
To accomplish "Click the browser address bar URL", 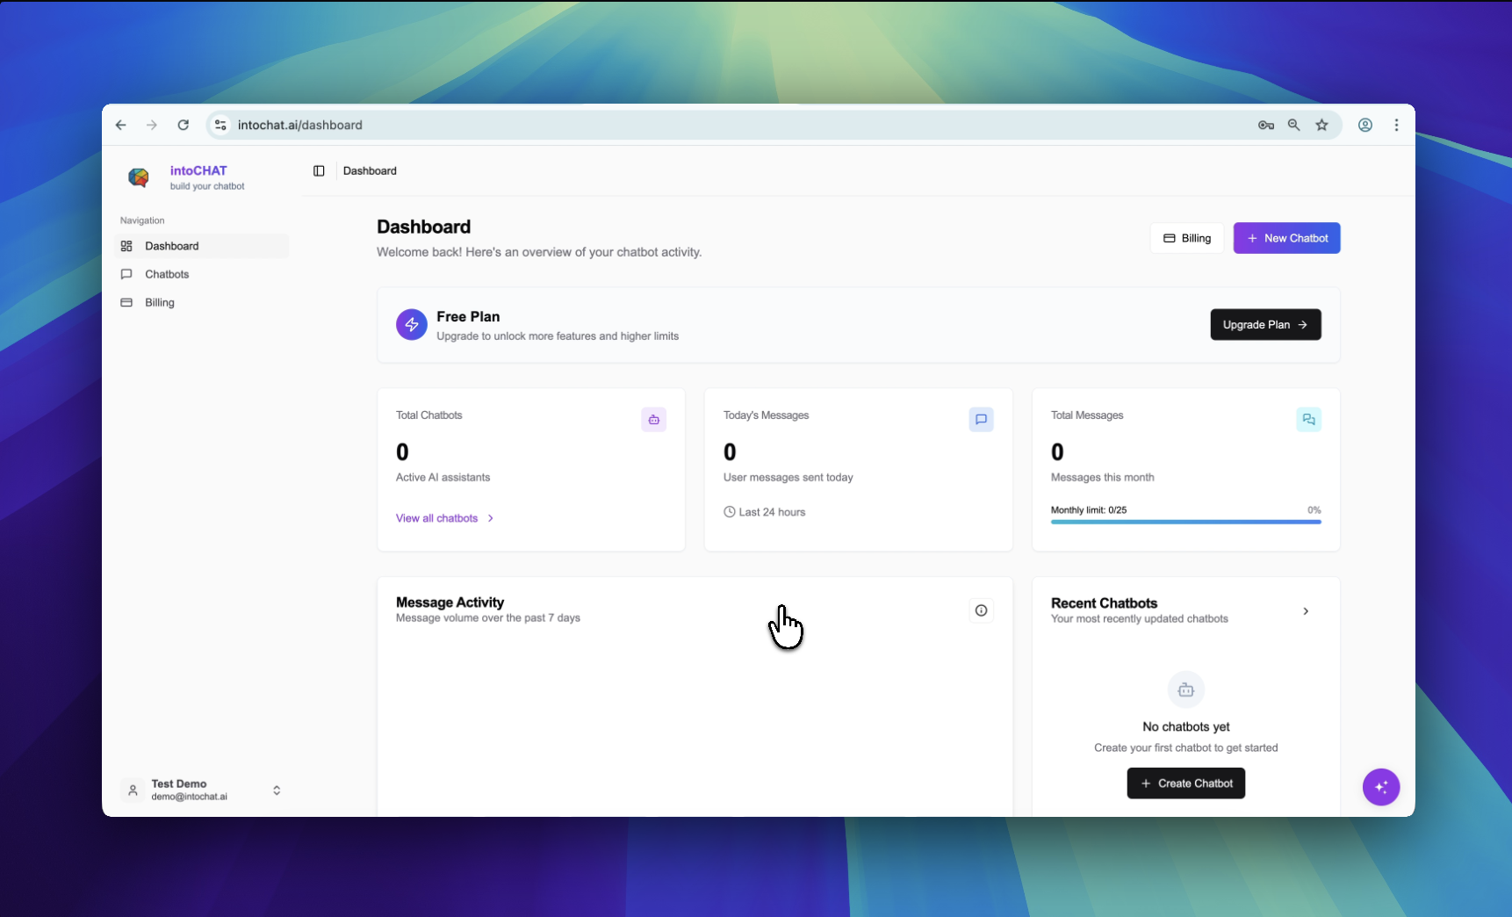I will click(300, 126).
